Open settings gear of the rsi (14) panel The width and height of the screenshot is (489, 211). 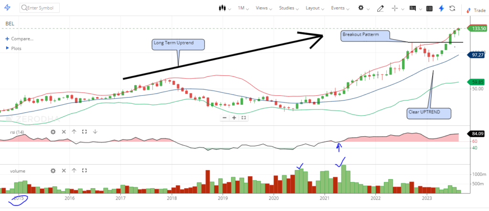point(53,132)
